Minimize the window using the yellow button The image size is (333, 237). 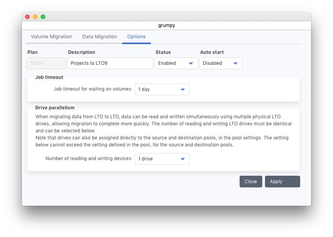coord(35,17)
